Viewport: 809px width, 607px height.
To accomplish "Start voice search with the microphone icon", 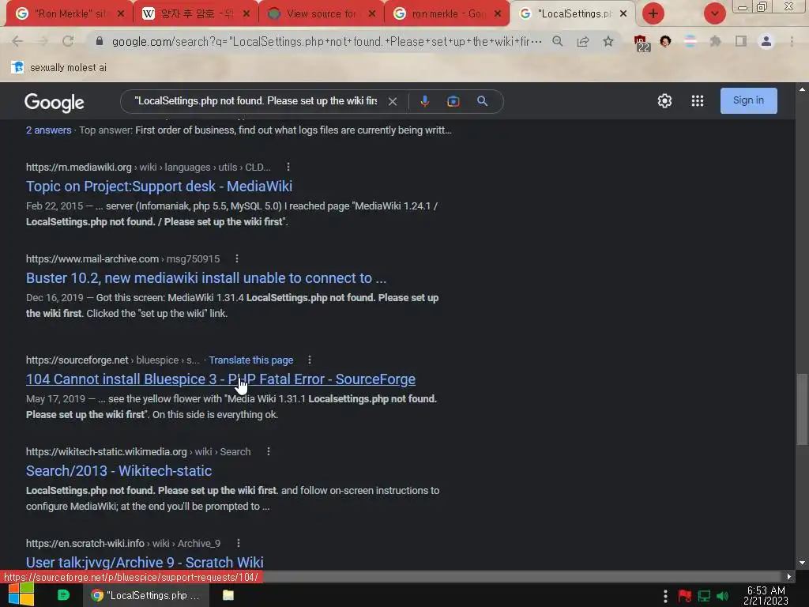I will [x=424, y=101].
